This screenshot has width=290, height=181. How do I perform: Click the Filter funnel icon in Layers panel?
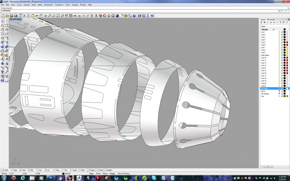coord(280,22)
